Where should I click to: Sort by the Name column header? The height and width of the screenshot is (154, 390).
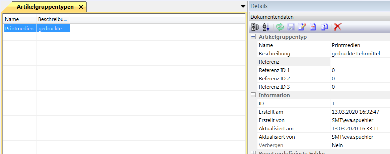tap(19, 19)
